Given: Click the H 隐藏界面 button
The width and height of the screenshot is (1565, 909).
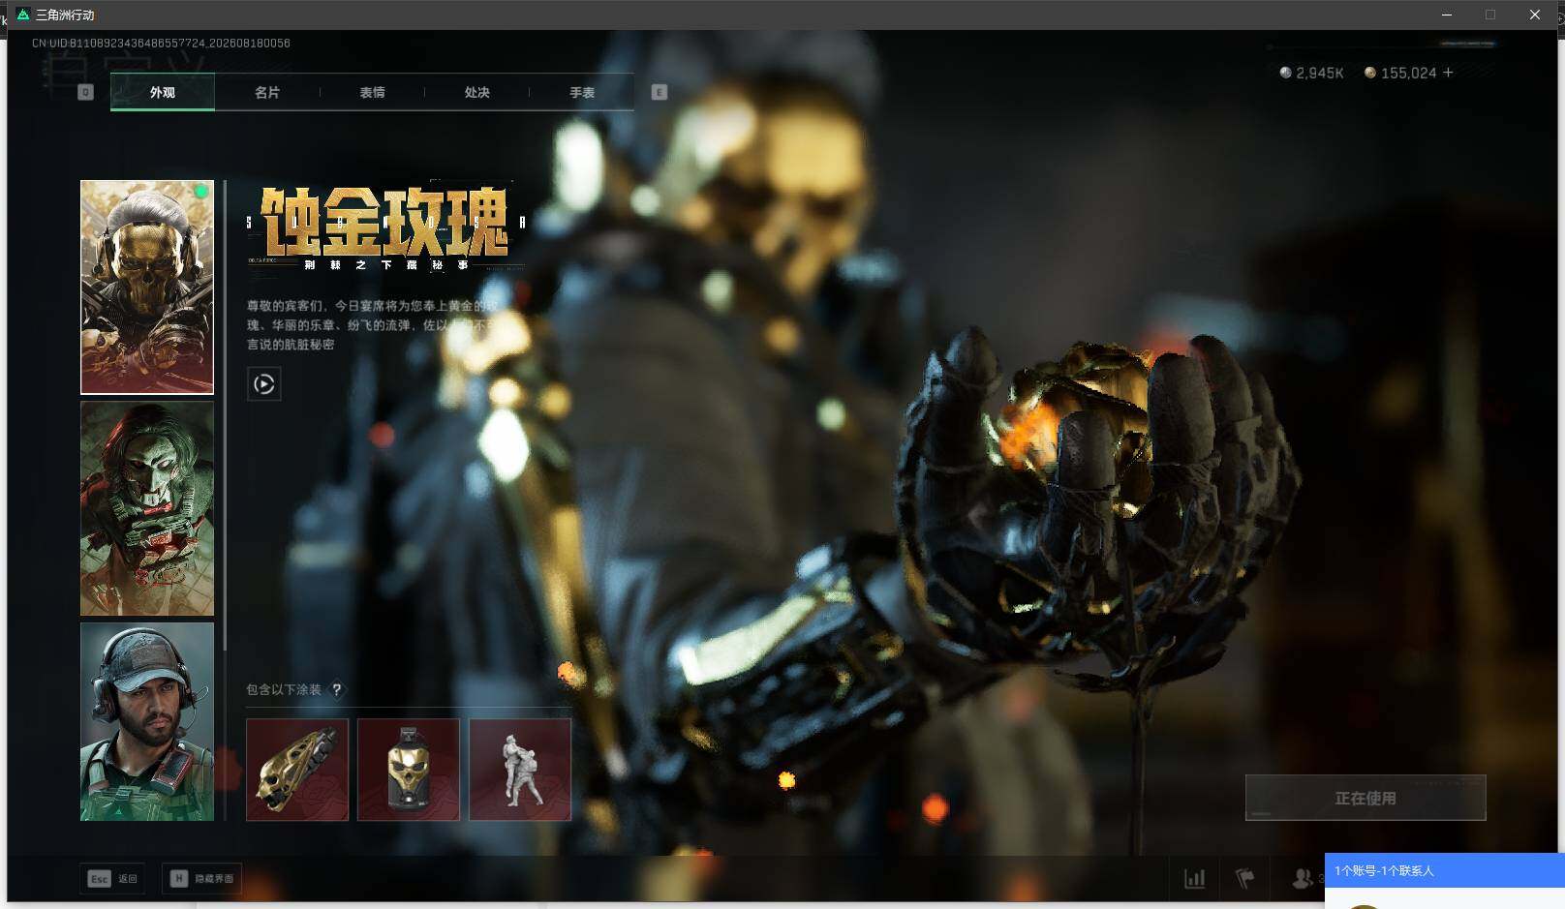Looking at the screenshot, I should click(201, 878).
